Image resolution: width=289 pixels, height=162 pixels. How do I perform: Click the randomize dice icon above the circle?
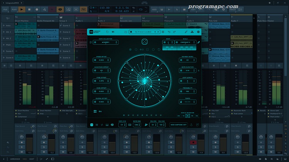144,42
